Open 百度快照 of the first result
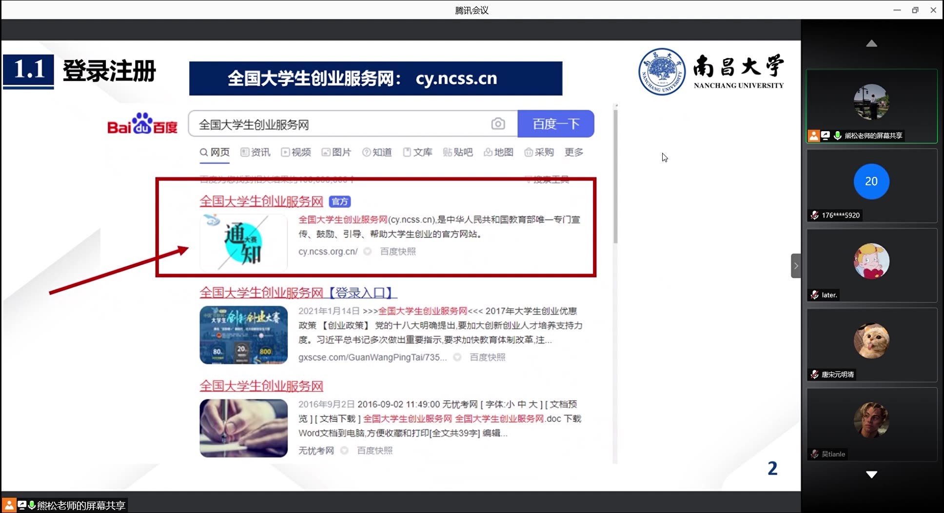This screenshot has height=513, width=944. (398, 252)
